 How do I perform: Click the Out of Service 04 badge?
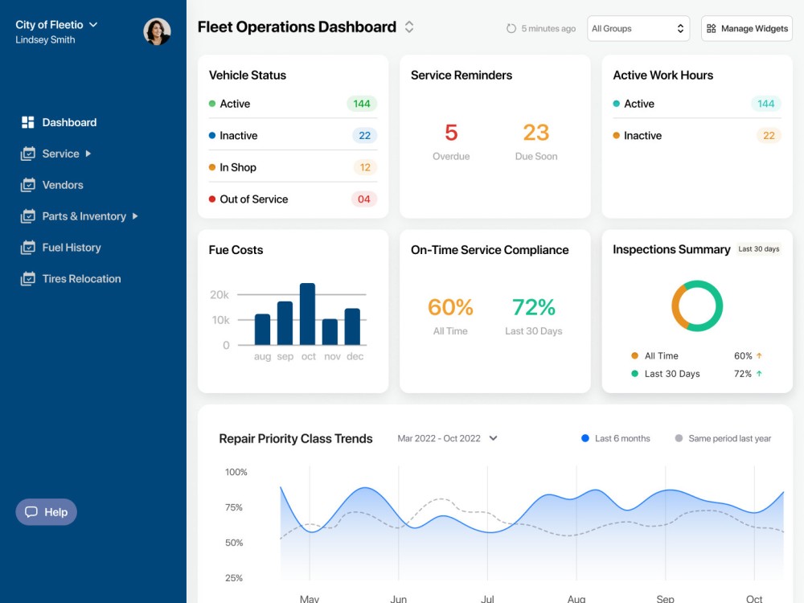tap(364, 199)
